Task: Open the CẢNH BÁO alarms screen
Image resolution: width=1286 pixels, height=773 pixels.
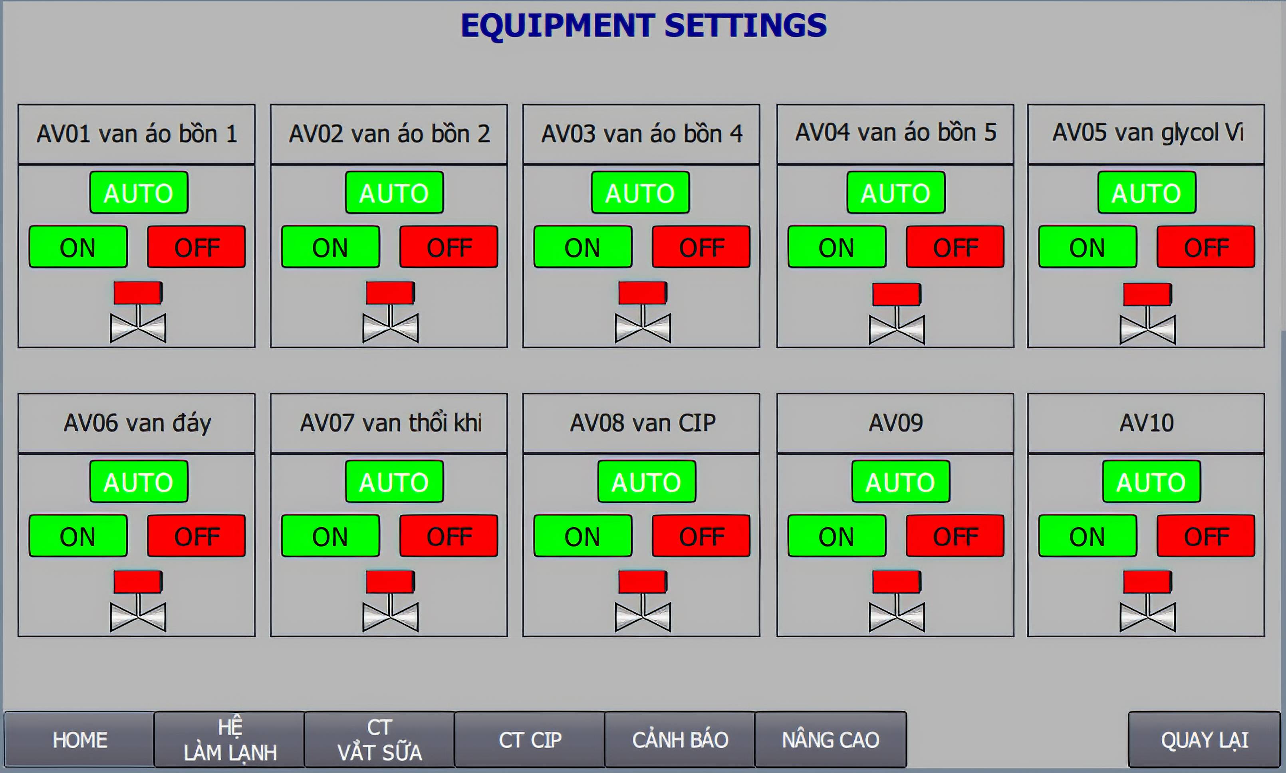Action: coord(680,740)
